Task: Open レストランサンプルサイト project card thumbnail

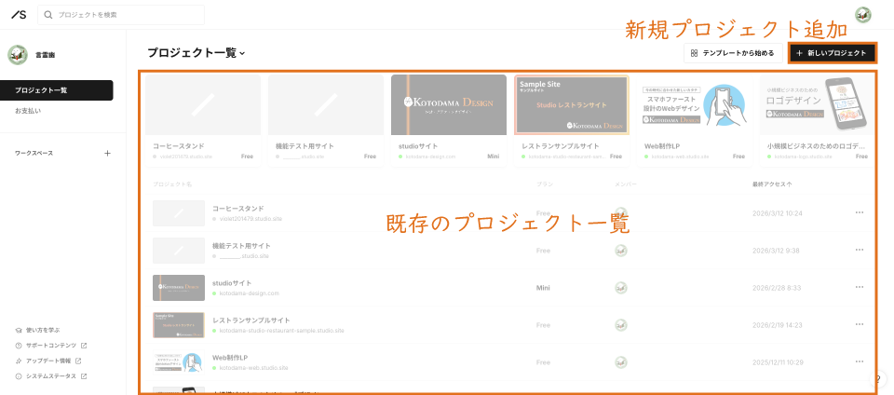Action: point(571,105)
